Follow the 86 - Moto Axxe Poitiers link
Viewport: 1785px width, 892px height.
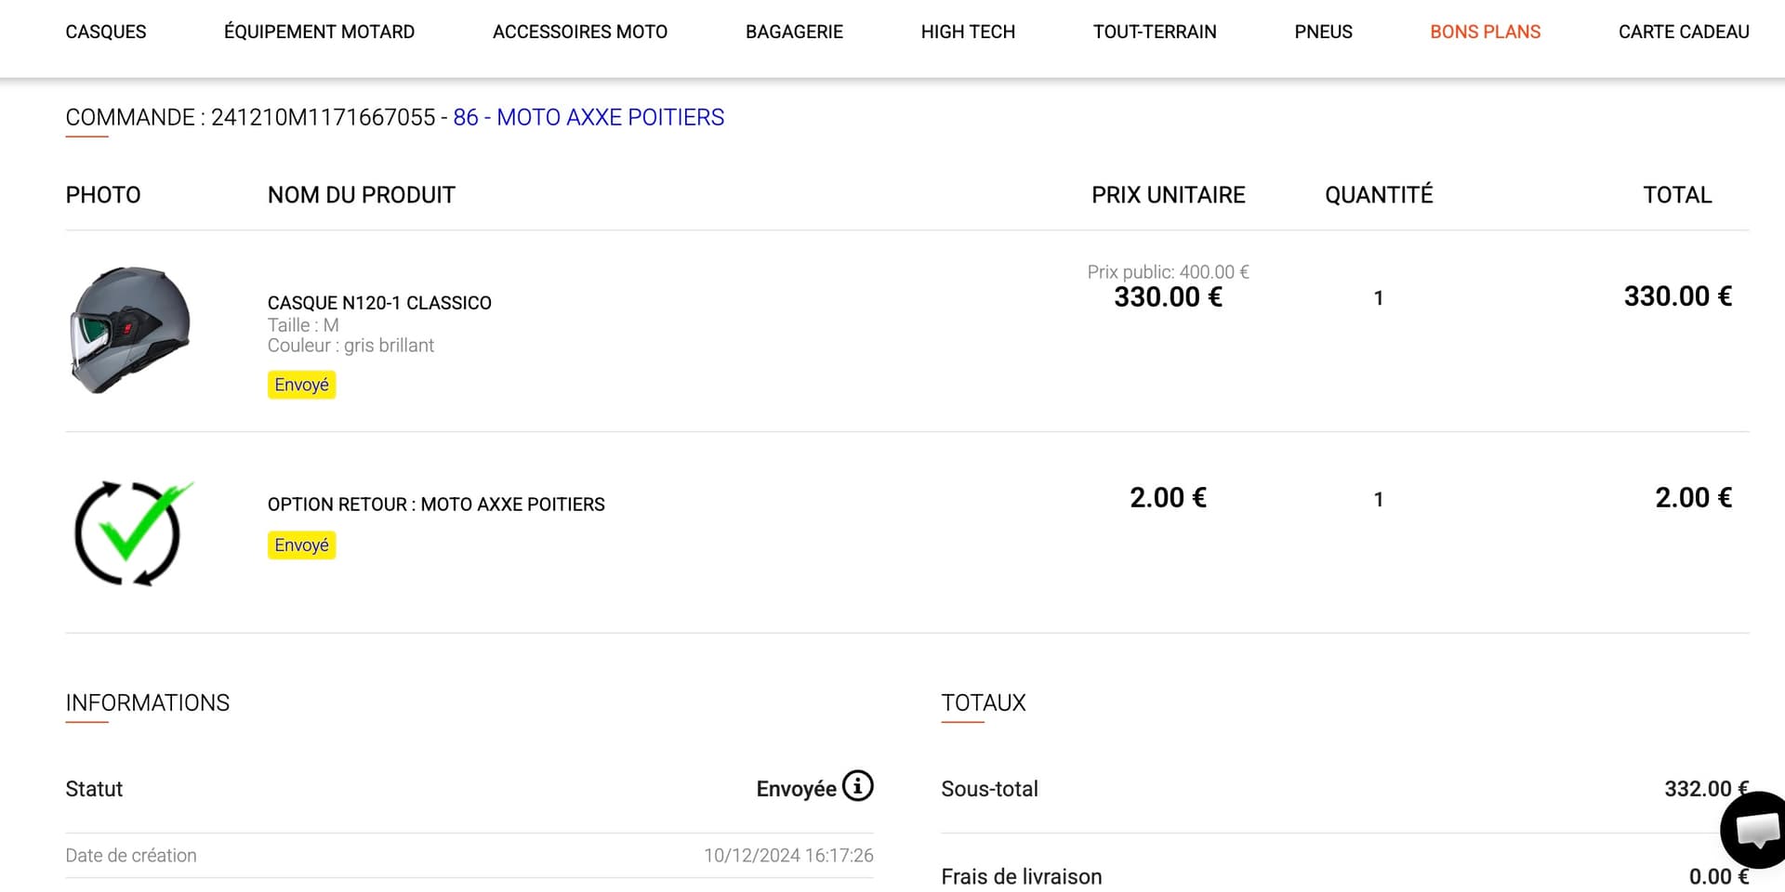[x=588, y=117]
